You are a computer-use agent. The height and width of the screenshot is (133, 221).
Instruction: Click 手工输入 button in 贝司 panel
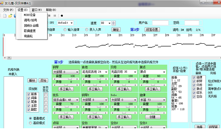coord(123,89)
